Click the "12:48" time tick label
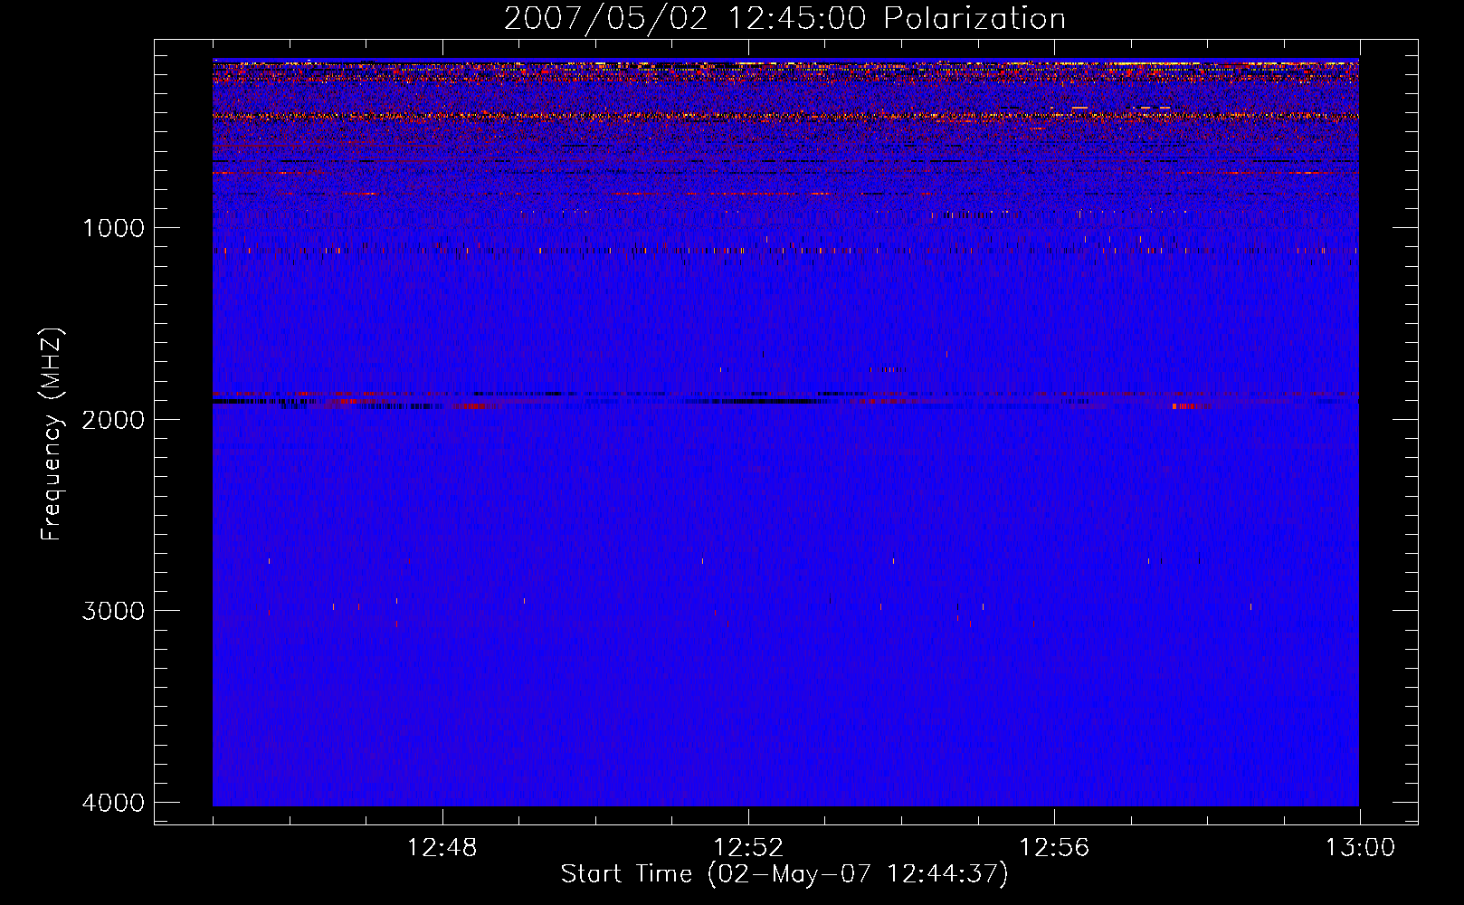 click(442, 848)
